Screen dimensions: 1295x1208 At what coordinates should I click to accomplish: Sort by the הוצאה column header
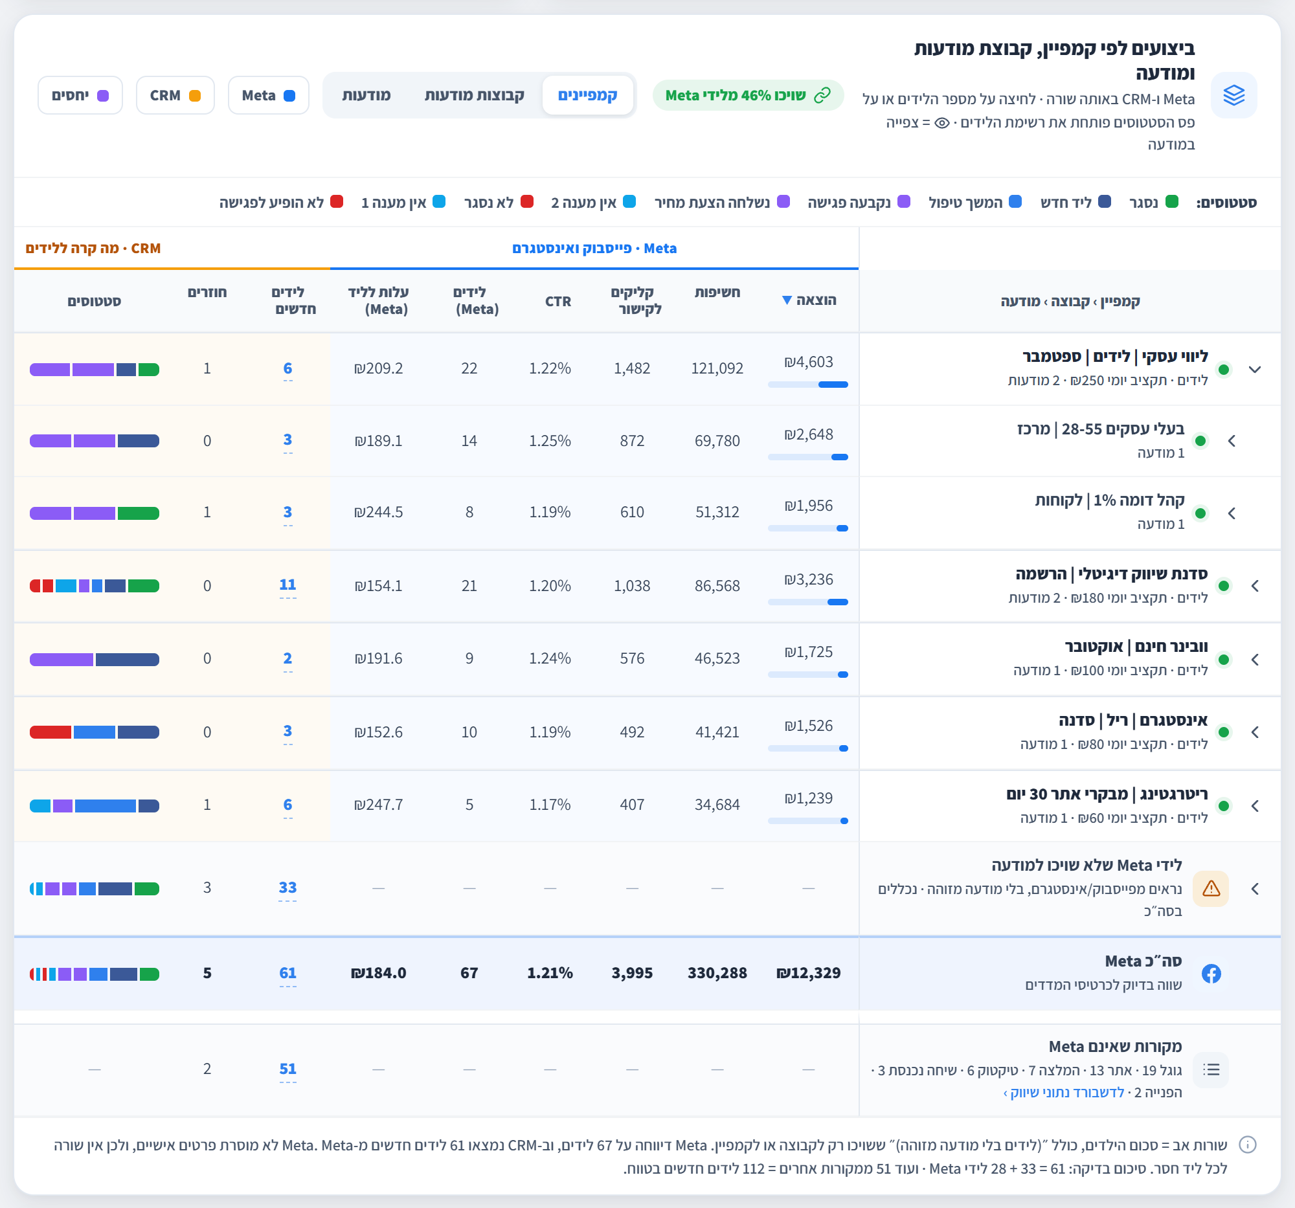(x=809, y=300)
